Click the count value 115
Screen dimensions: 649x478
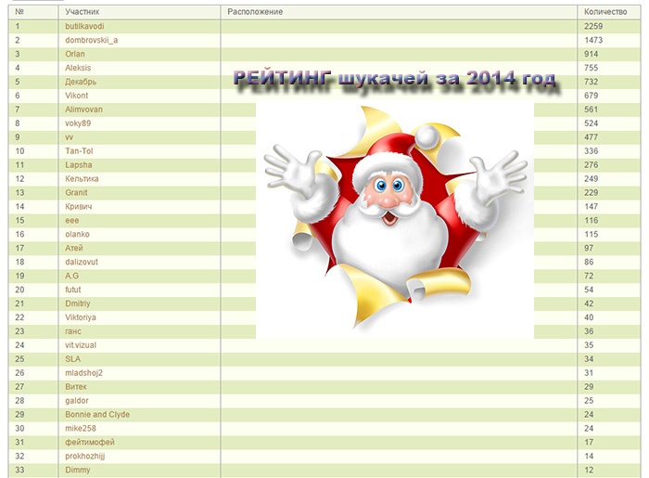point(592,235)
